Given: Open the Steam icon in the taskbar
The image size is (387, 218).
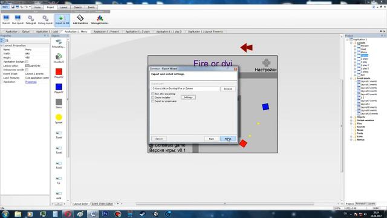Looking at the screenshot, I should coord(143,214).
